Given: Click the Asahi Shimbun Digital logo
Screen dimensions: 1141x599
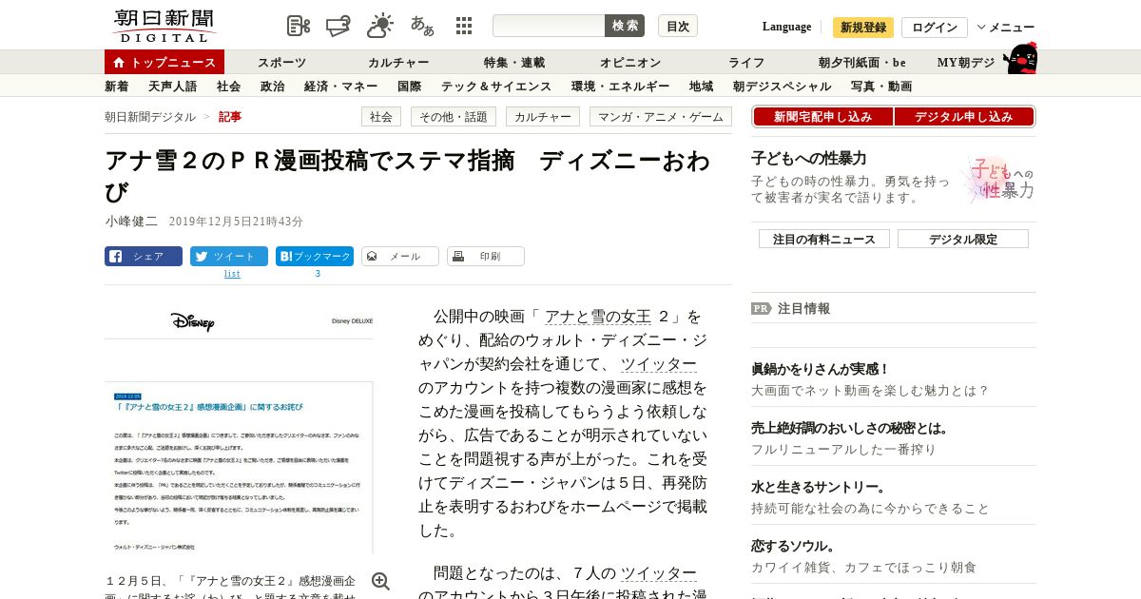Looking at the screenshot, I should coord(164,26).
